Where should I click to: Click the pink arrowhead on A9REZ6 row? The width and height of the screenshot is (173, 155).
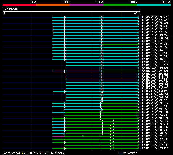click(x=83, y=136)
